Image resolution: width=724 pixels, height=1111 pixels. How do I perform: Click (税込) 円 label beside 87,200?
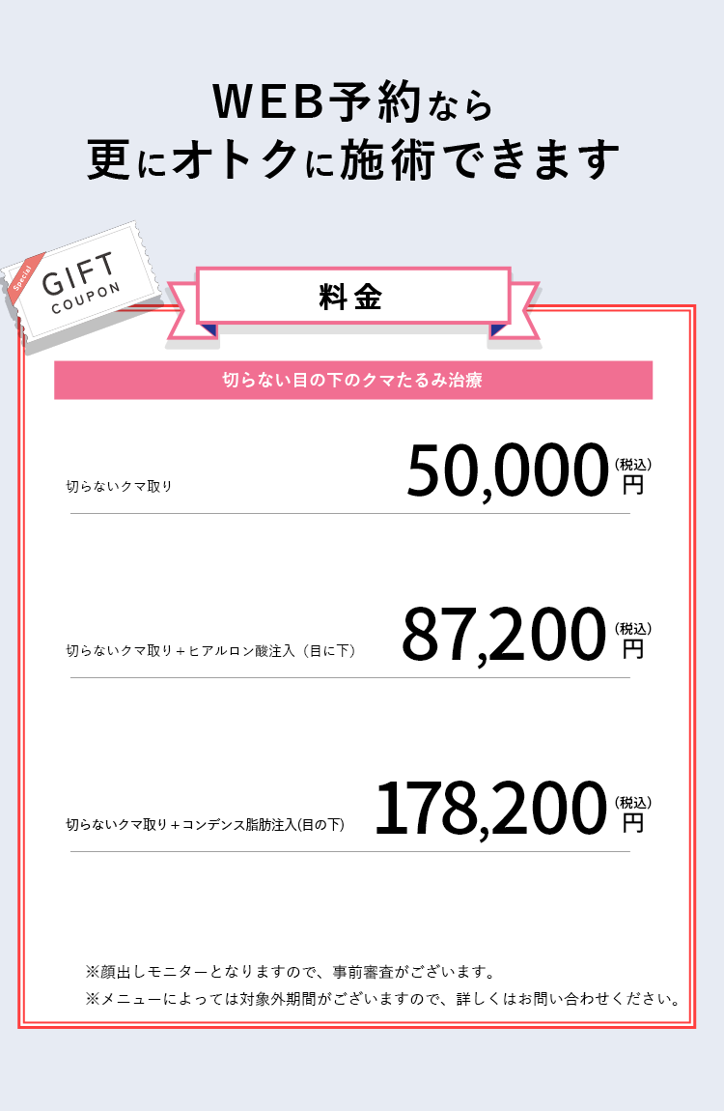point(632,640)
